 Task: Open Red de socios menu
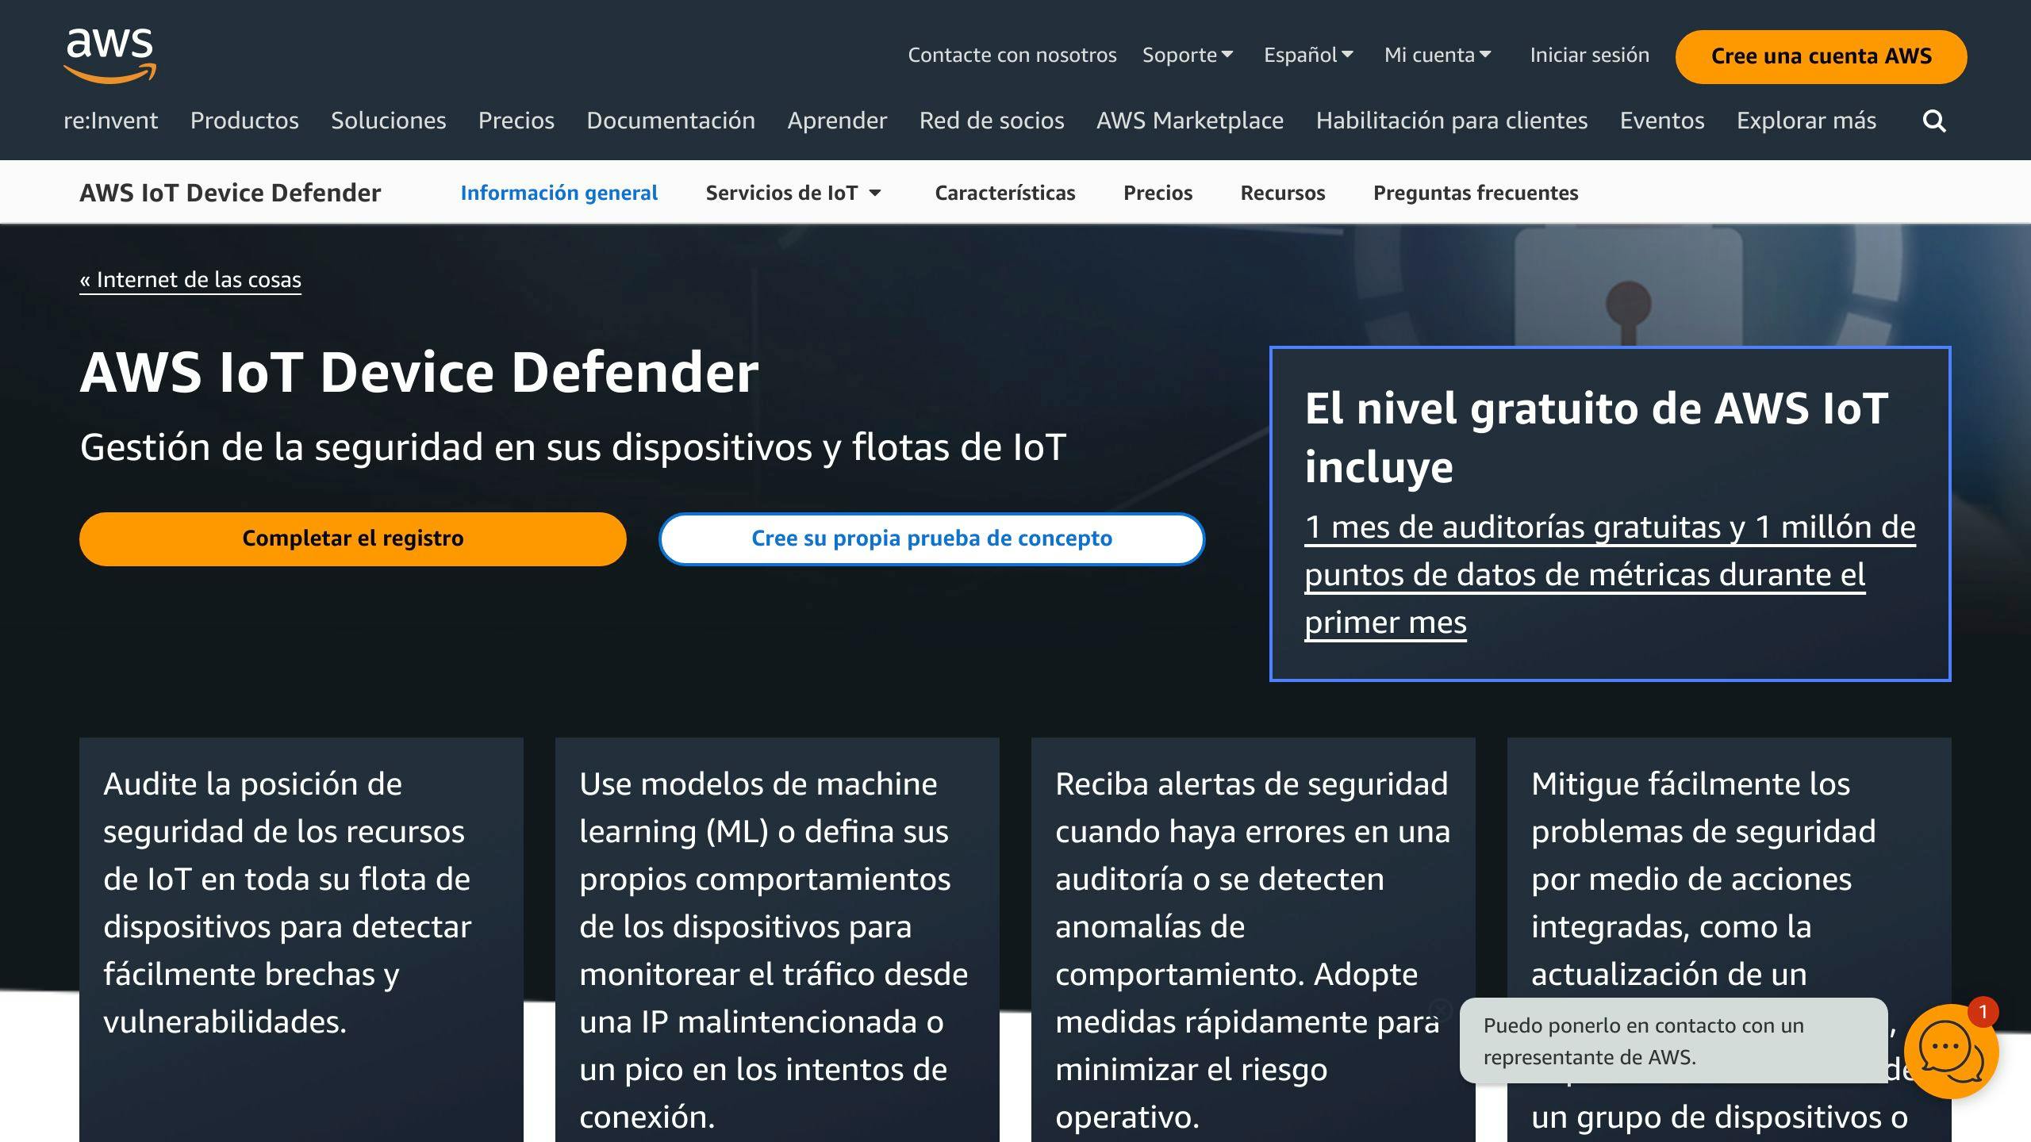[x=992, y=121]
